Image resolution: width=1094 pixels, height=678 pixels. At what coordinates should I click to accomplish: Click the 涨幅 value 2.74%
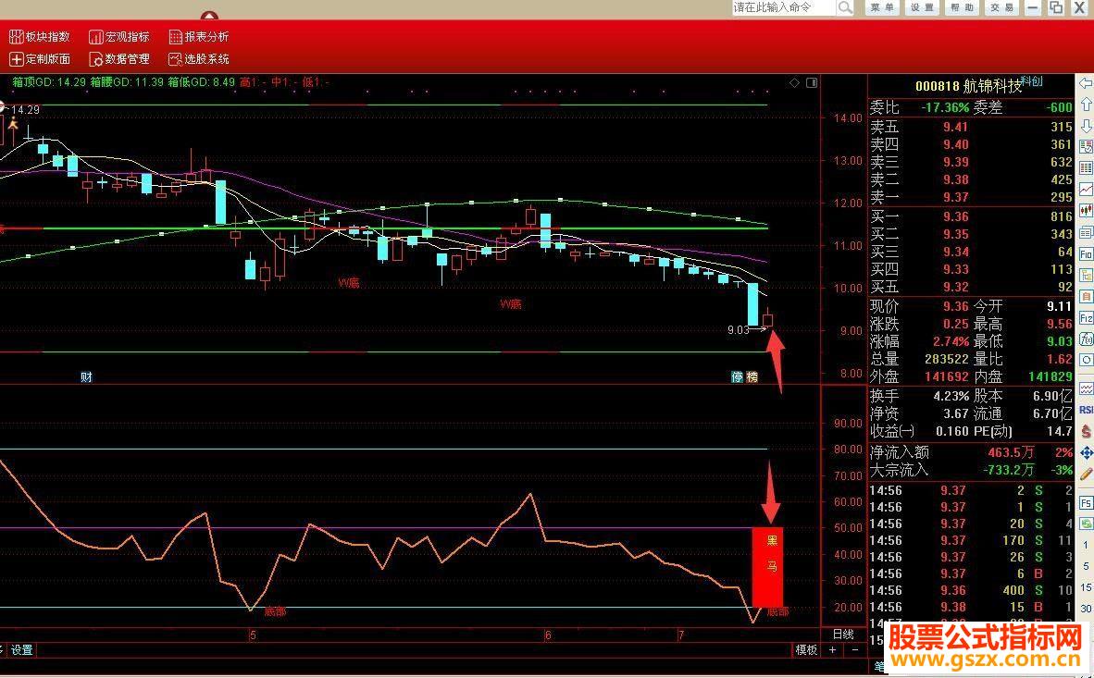coord(951,342)
